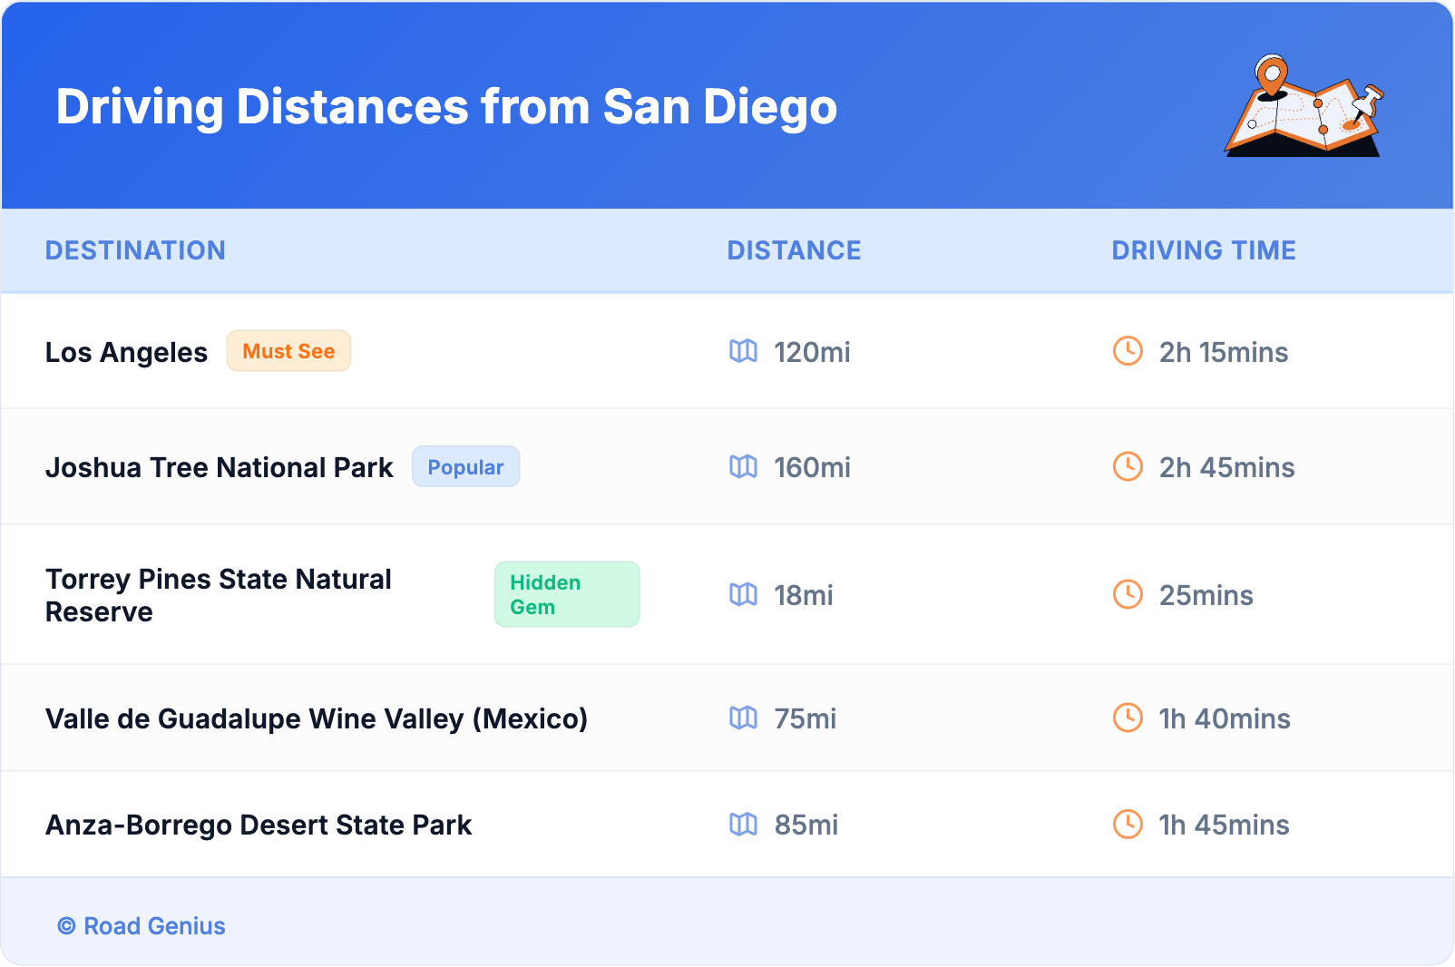Click the Driving Distances from San Diego title
Screen dimensions: 1455x967
pos(446,107)
